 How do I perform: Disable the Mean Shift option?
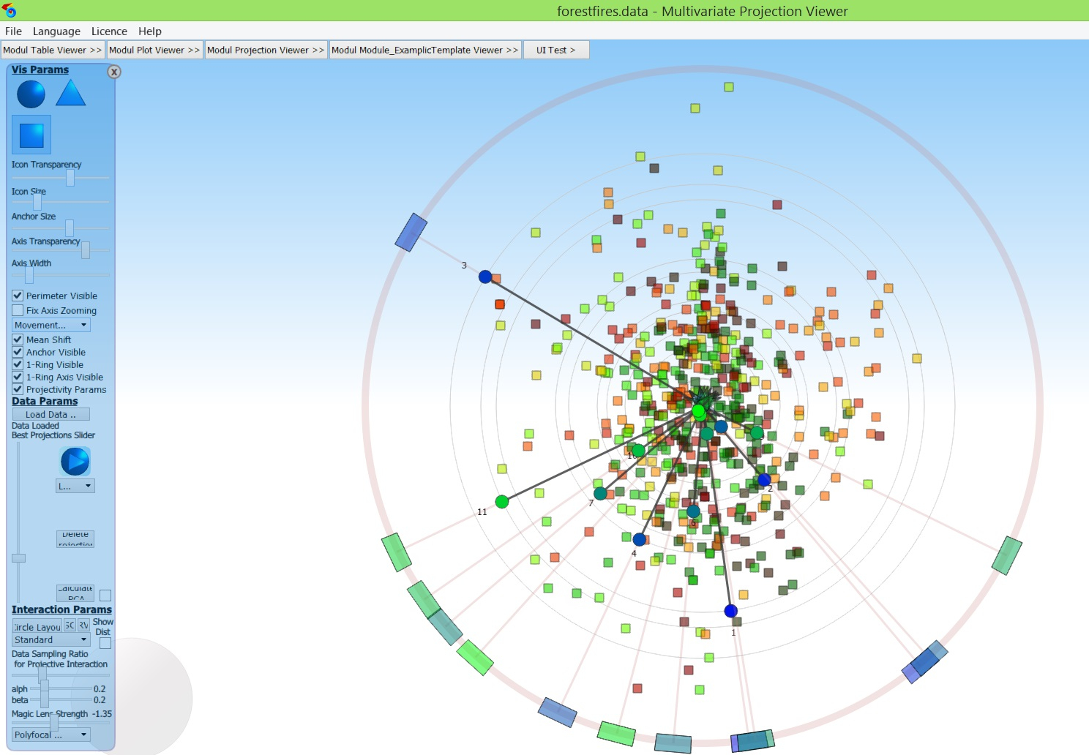pyautogui.click(x=18, y=339)
